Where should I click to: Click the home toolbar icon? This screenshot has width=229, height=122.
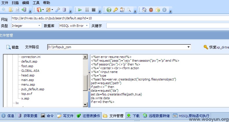[x=144, y=10]
